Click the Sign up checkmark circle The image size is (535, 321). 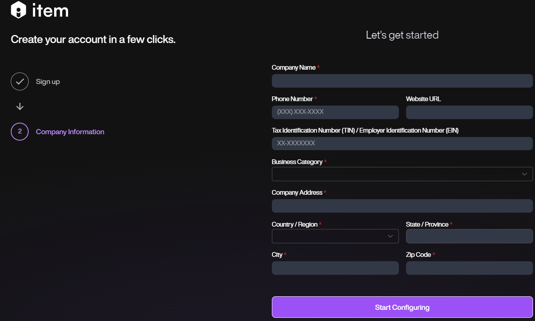20,82
